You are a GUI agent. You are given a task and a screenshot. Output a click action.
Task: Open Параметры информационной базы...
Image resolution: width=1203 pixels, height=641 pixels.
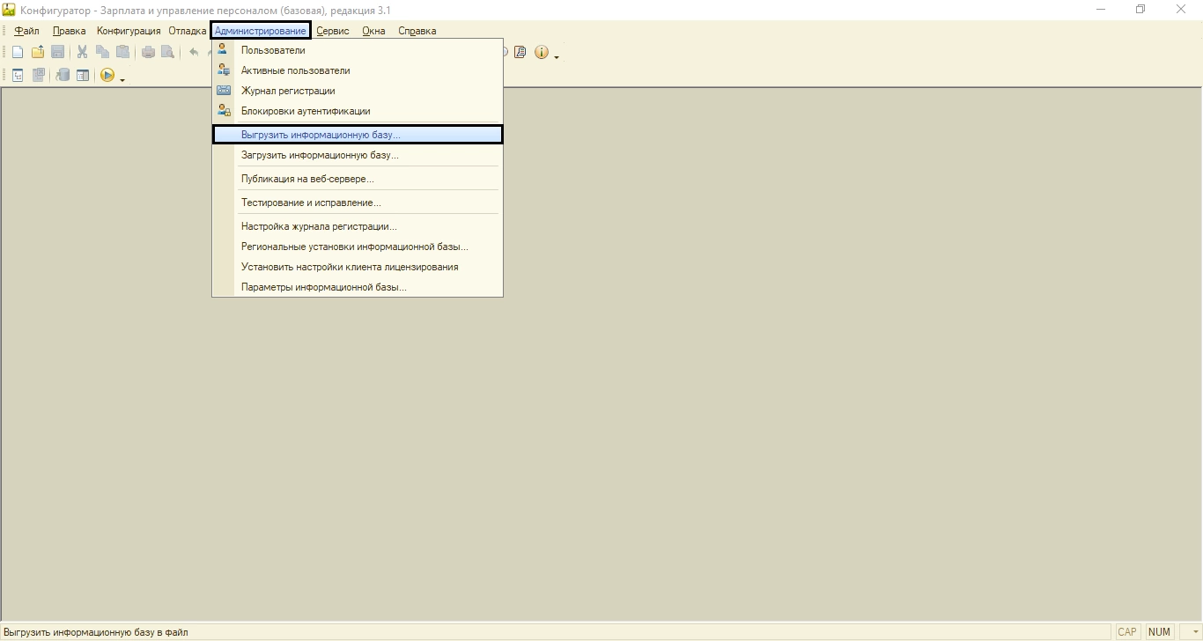pyautogui.click(x=358, y=287)
